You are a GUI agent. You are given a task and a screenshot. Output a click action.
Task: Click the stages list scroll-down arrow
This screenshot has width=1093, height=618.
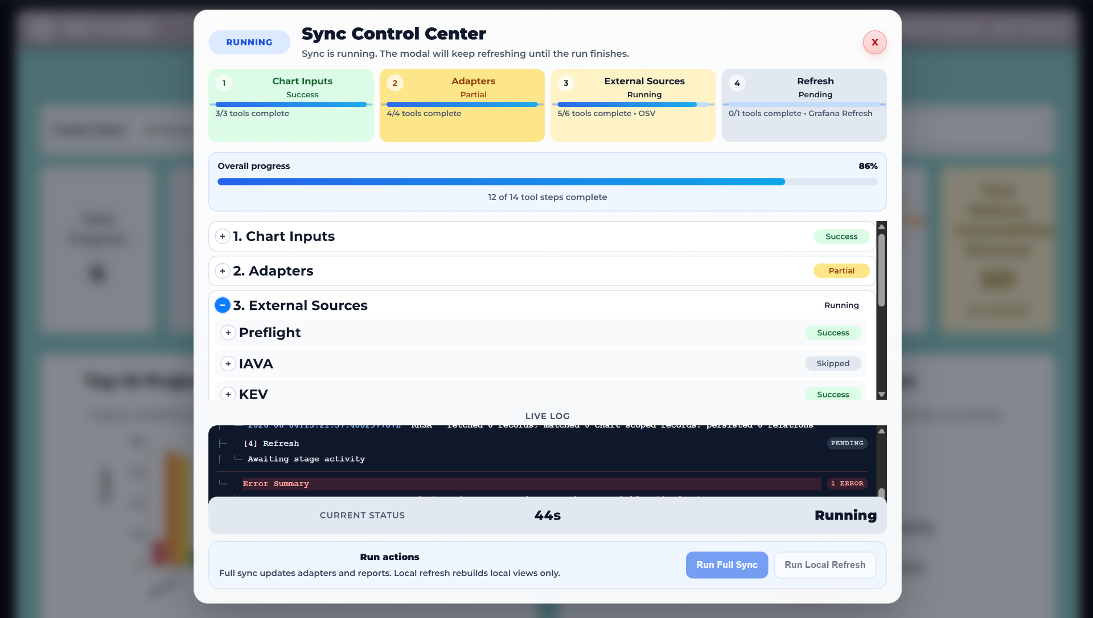click(881, 395)
